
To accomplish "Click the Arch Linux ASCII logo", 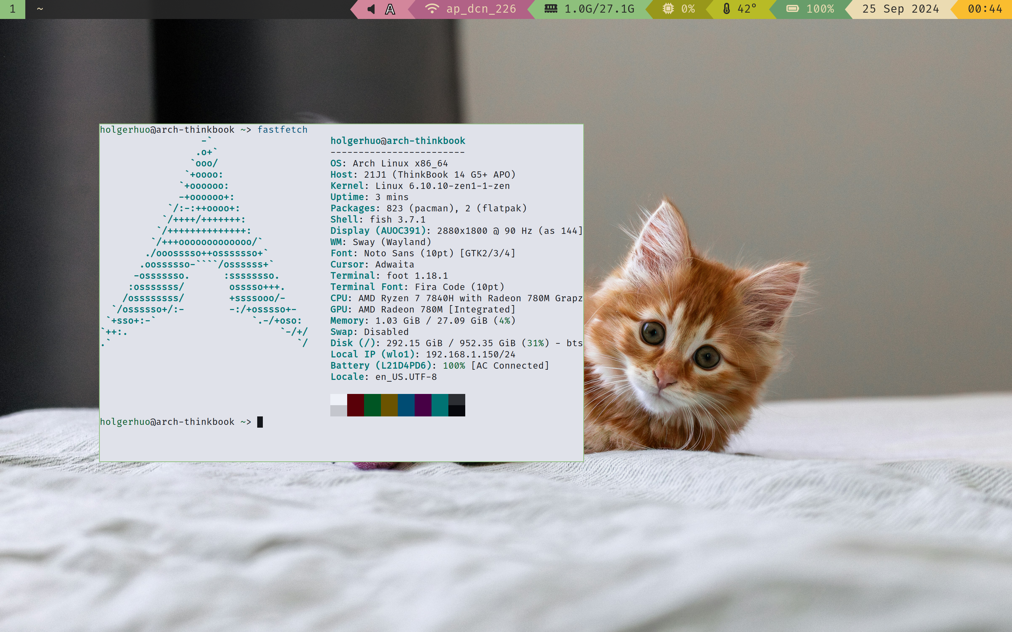I will coord(205,242).
